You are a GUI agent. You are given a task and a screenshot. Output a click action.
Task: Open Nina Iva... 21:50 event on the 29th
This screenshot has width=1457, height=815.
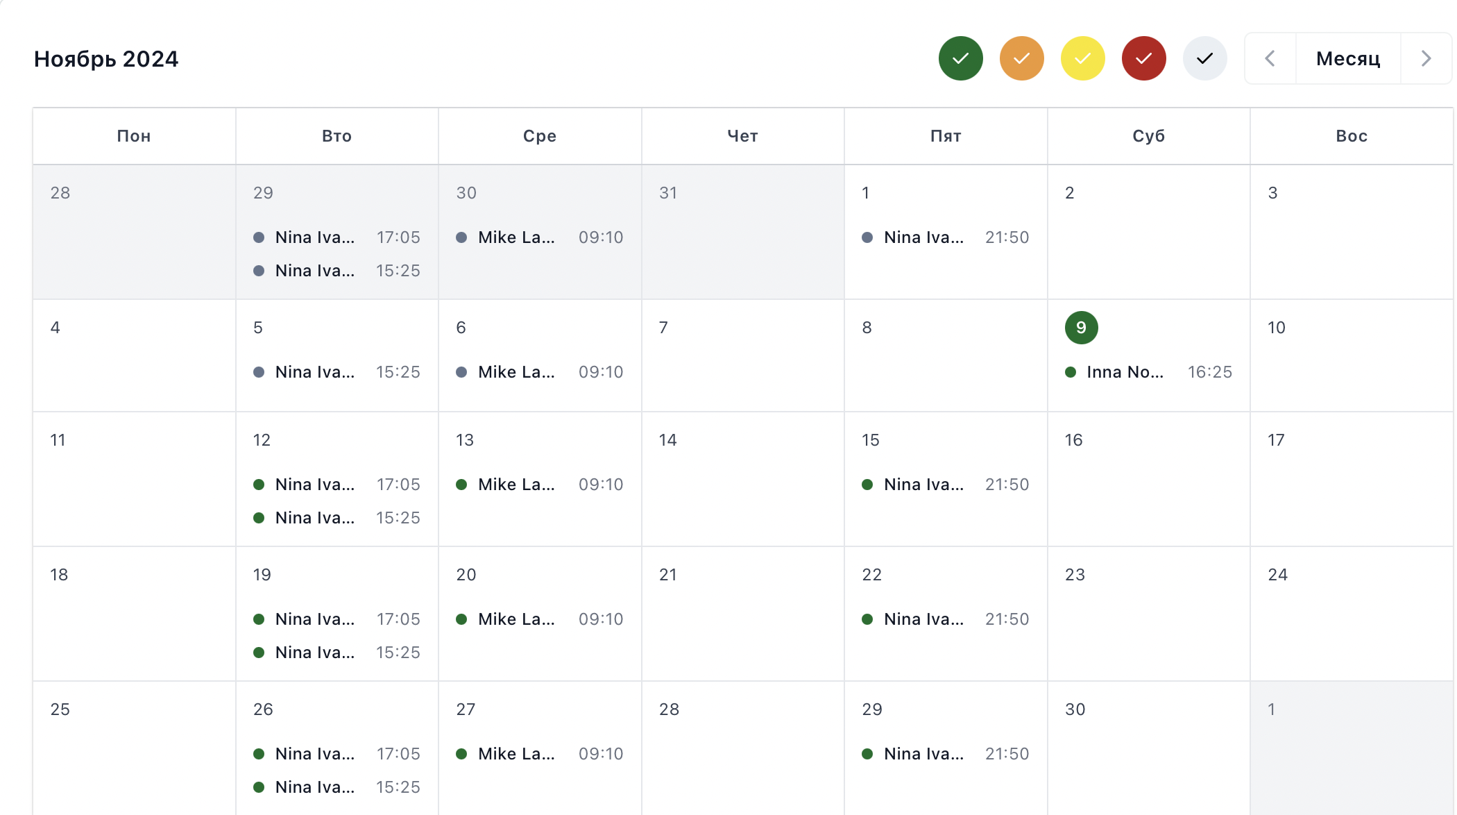[945, 754]
